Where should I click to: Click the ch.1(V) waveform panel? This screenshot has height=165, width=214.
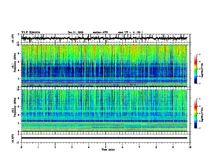click(x=106, y=38)
